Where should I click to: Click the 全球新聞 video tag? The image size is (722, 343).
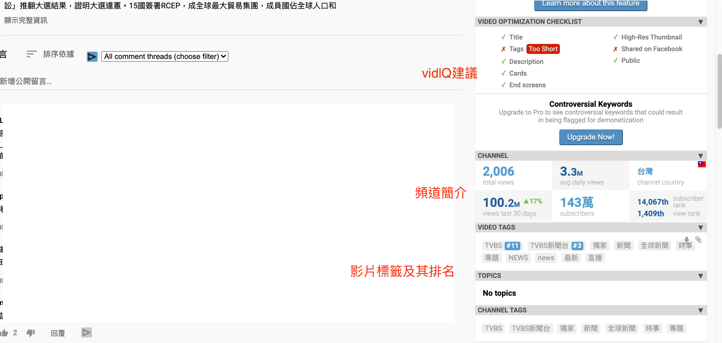point(654,246)
